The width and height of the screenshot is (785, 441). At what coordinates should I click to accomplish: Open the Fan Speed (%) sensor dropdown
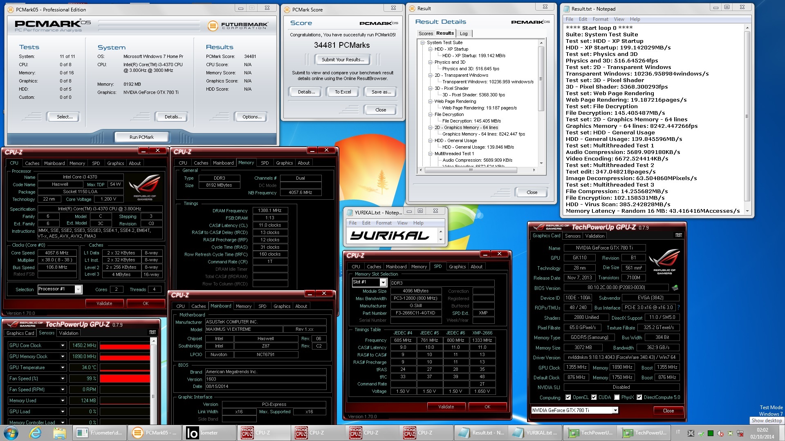pyautogui.click(x=63, y=379)
